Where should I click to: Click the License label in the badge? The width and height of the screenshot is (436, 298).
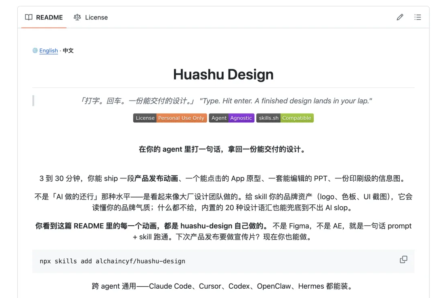coord(145,118)
